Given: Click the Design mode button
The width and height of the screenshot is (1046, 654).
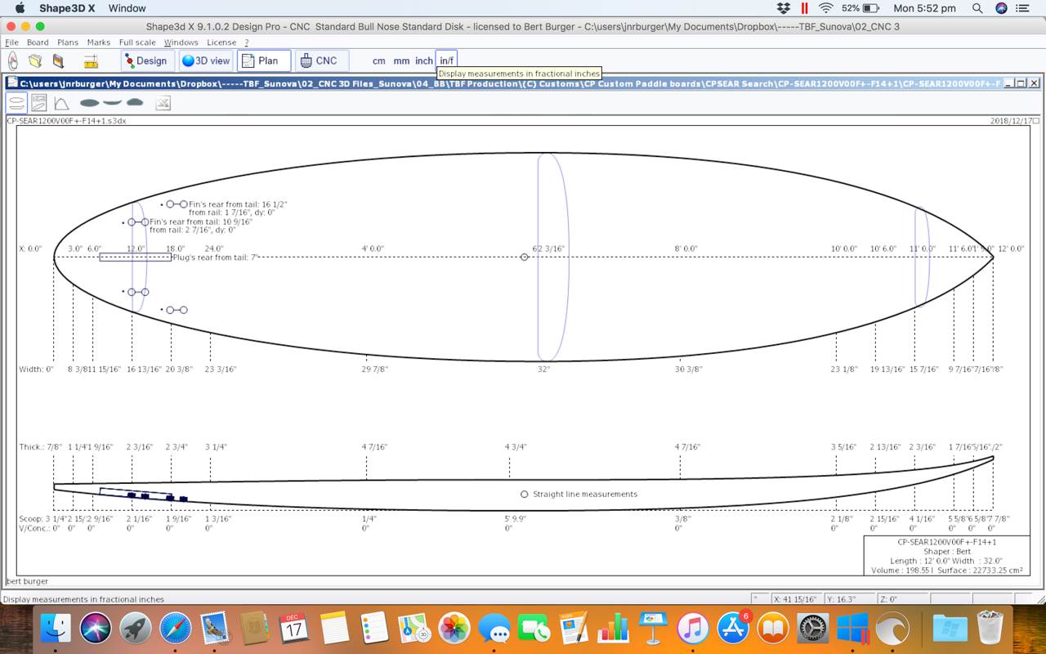Looking at the screenshot, I should tap(146, 60).
